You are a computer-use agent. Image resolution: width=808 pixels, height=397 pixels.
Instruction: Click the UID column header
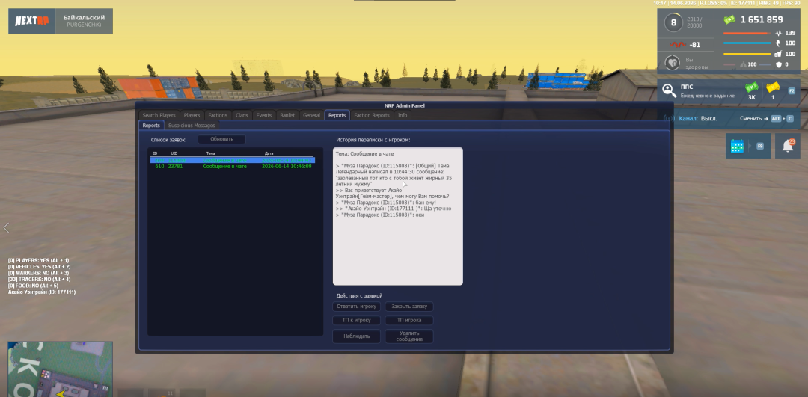pos(174,153)
